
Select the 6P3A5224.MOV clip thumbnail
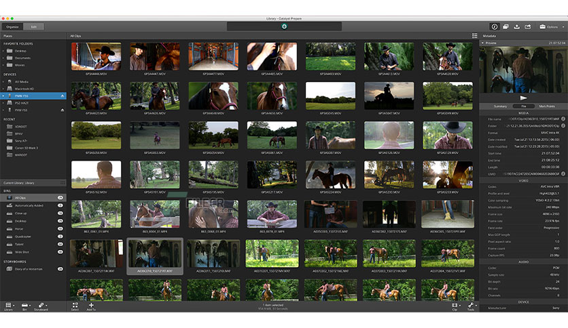point(330,174)
